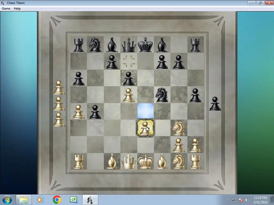Open the volume control tray icon

tap(247, 200)
